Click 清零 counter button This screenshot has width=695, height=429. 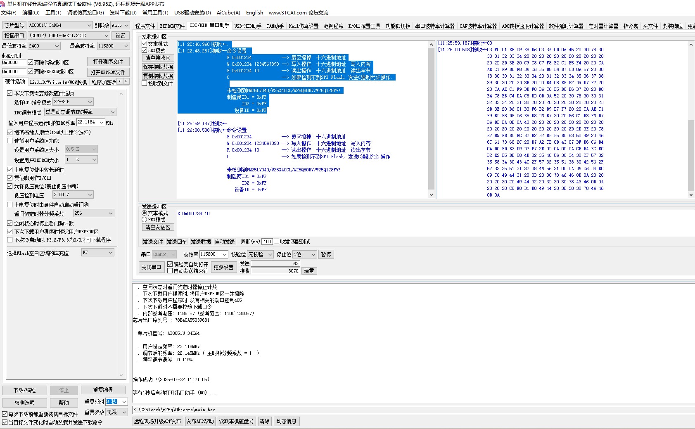(x=309, y=271)
